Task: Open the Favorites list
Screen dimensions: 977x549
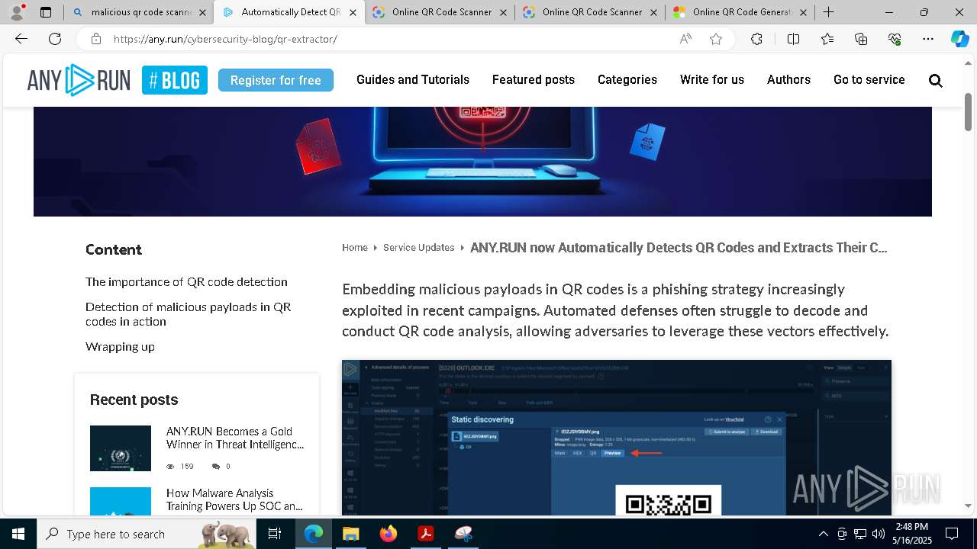Action: pyautogui.click(x=827, y=39)
